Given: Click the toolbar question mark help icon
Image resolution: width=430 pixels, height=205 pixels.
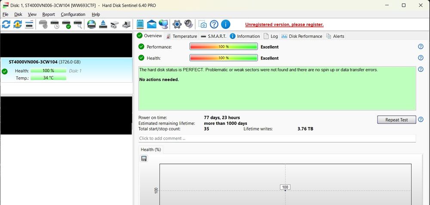Looking at the screenshot, I should point(214,24).
